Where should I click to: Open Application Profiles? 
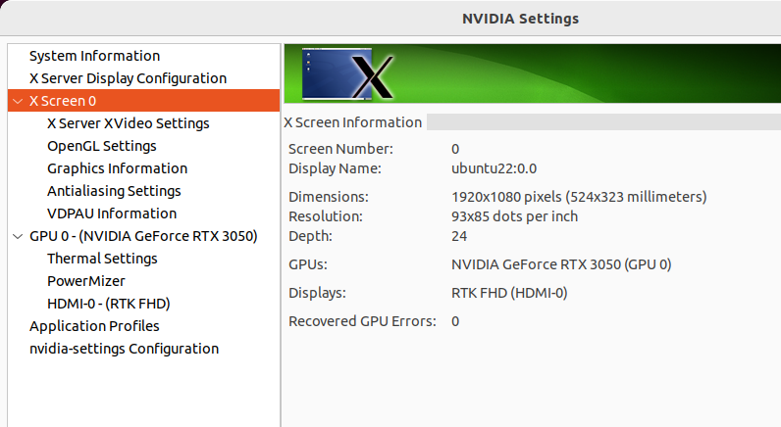[x=94, y=326]
